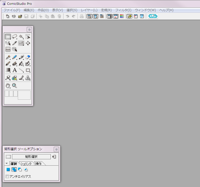This screenshot has width=200, height=187.
Task: Click the CLIP logo button
Action: (x=153, y=16)
